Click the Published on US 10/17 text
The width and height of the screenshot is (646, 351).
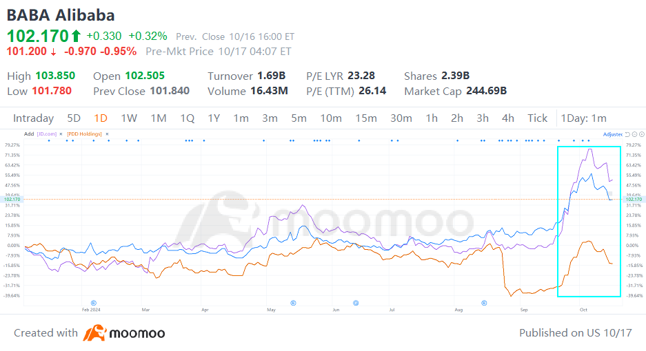point(575,333)
